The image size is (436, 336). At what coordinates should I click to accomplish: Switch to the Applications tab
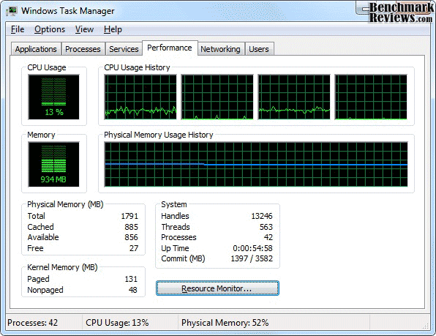pos(36,49)
